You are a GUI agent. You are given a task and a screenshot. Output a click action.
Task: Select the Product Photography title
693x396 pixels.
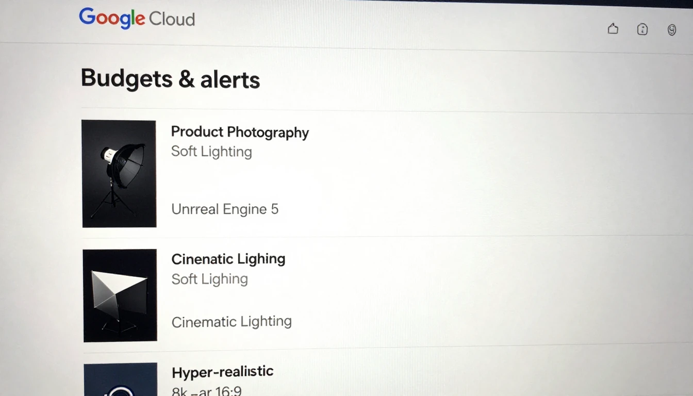point(240,133)
